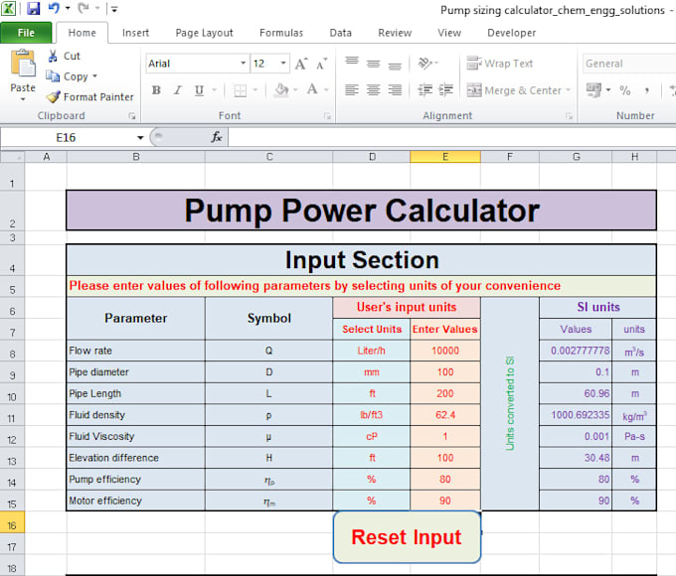Click the Select All corner button
The width and height of the screenshot is (676, 576).
(12, 157)
